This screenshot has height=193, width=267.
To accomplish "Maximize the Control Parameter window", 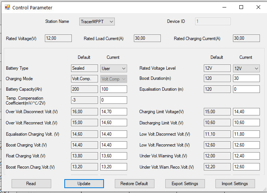I will click(241, 7).
